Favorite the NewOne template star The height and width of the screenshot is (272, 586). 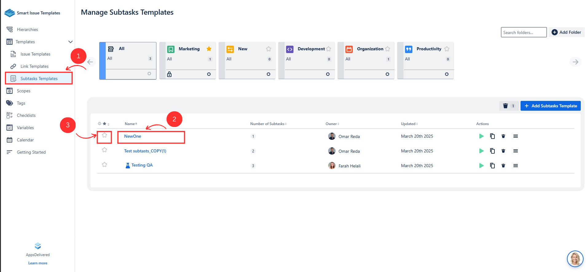pyautogui.click(x=104, y=135)
